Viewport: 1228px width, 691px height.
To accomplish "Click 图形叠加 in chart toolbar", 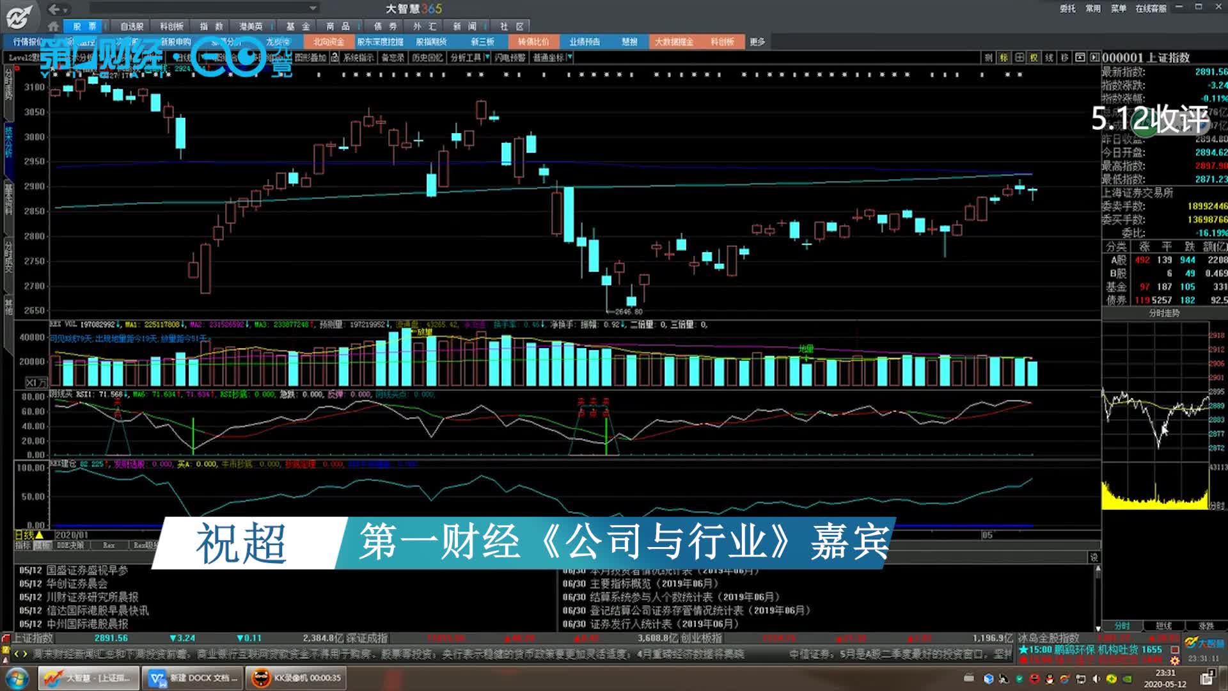I will 310,58.
